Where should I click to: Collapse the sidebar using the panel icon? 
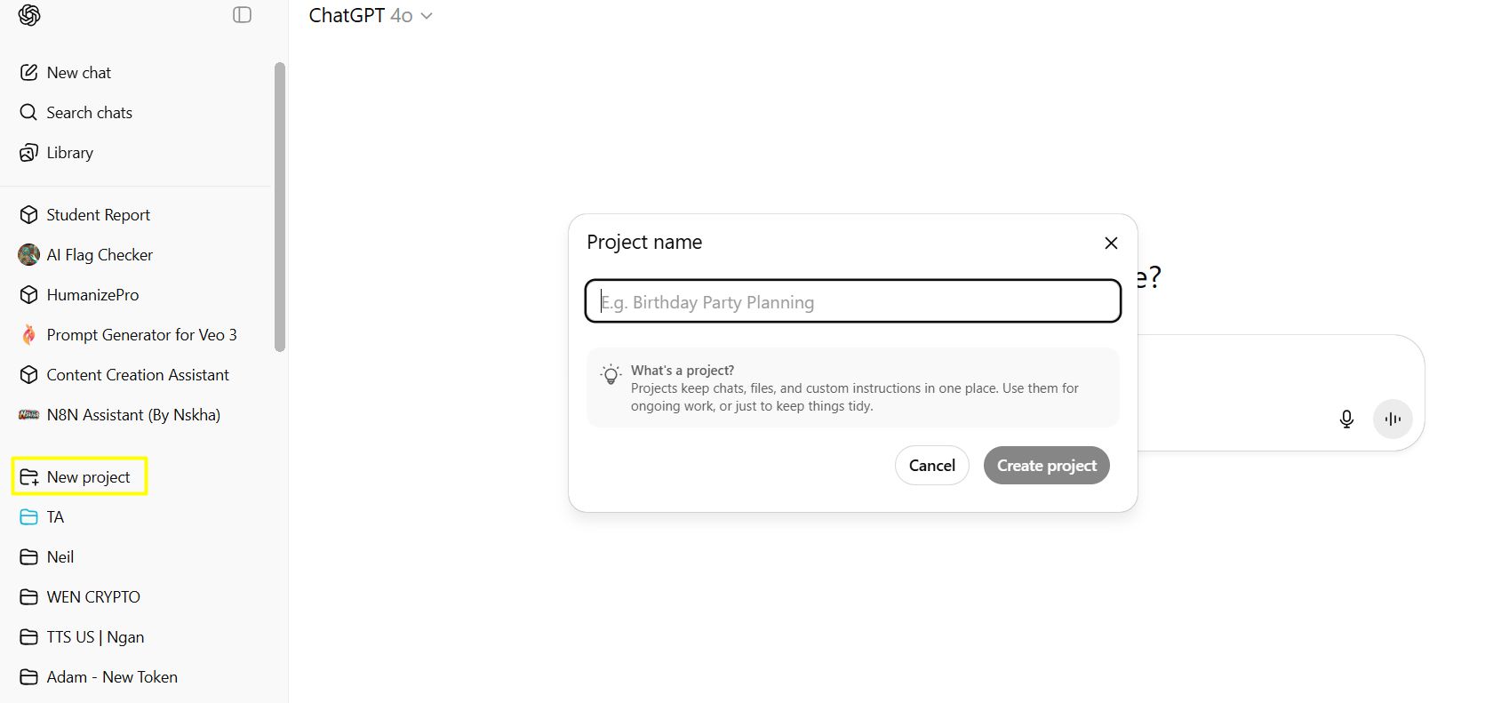pos(242,15)
